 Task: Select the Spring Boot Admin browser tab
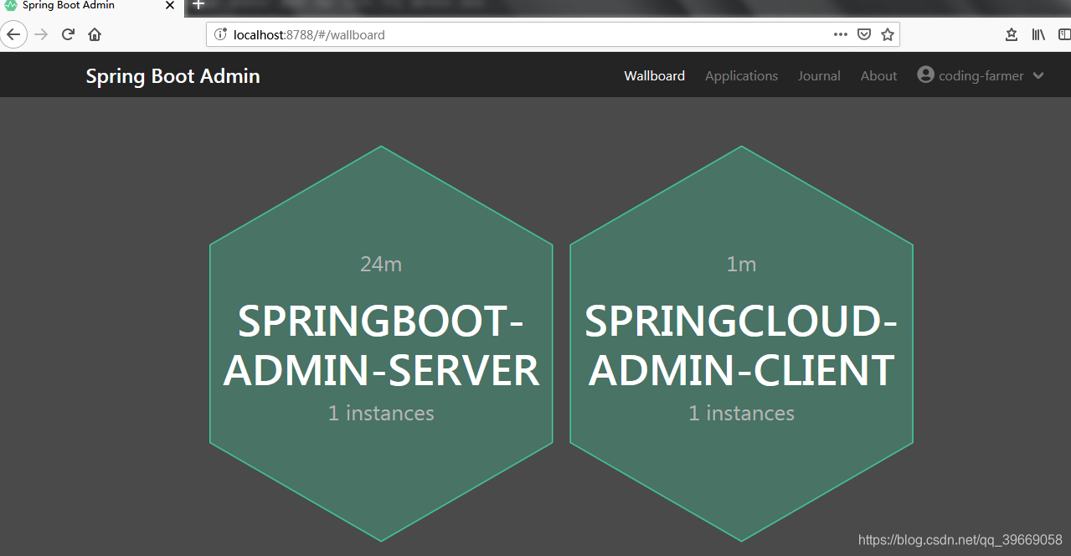(90, 6)
